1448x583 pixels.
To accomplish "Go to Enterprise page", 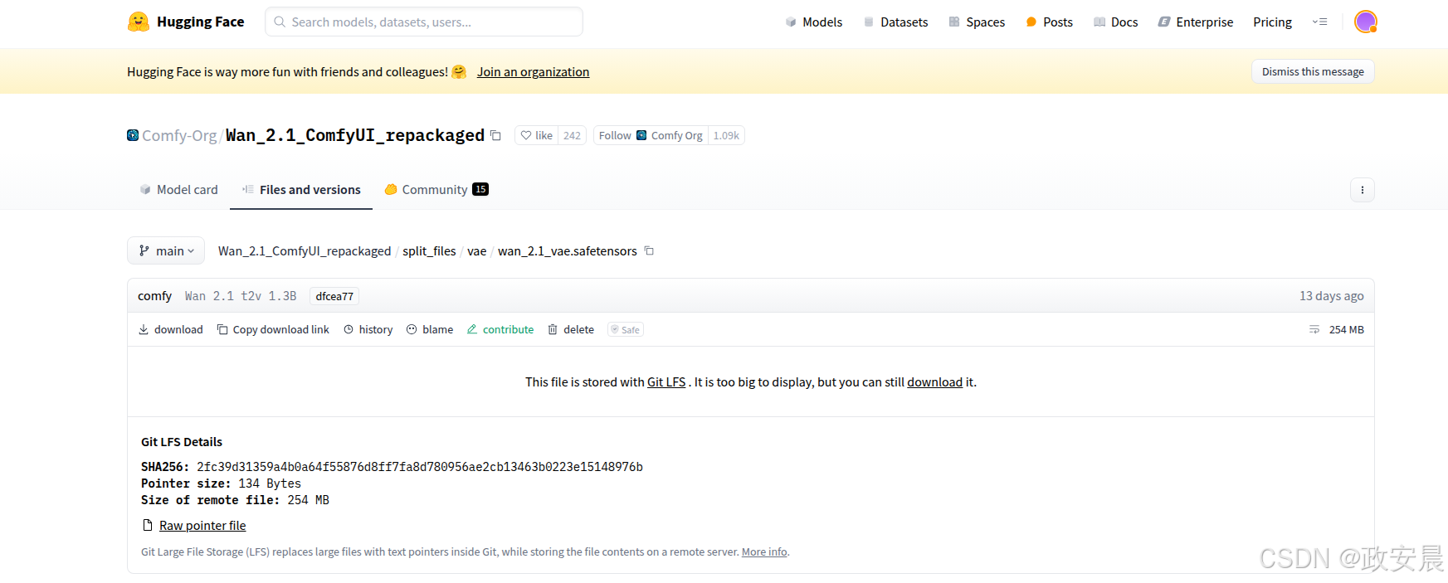I will tap(1195, 22).
